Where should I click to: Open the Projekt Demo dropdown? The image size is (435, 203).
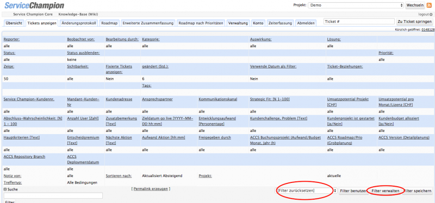(356, 5)
